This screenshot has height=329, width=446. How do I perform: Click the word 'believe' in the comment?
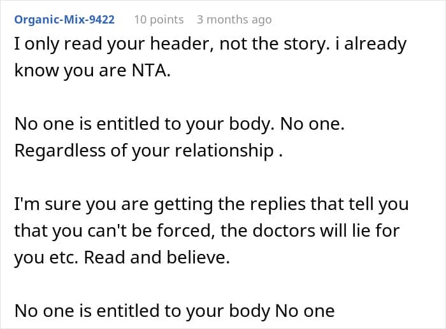coord(196,257)
